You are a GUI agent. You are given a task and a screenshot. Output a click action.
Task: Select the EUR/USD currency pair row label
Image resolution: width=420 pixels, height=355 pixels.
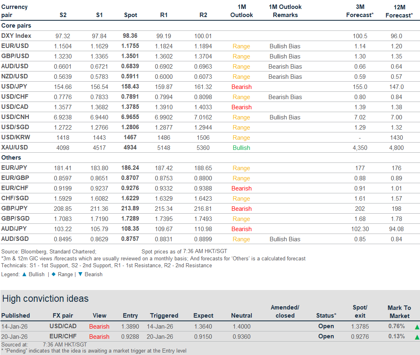click(x=15, y=46)
